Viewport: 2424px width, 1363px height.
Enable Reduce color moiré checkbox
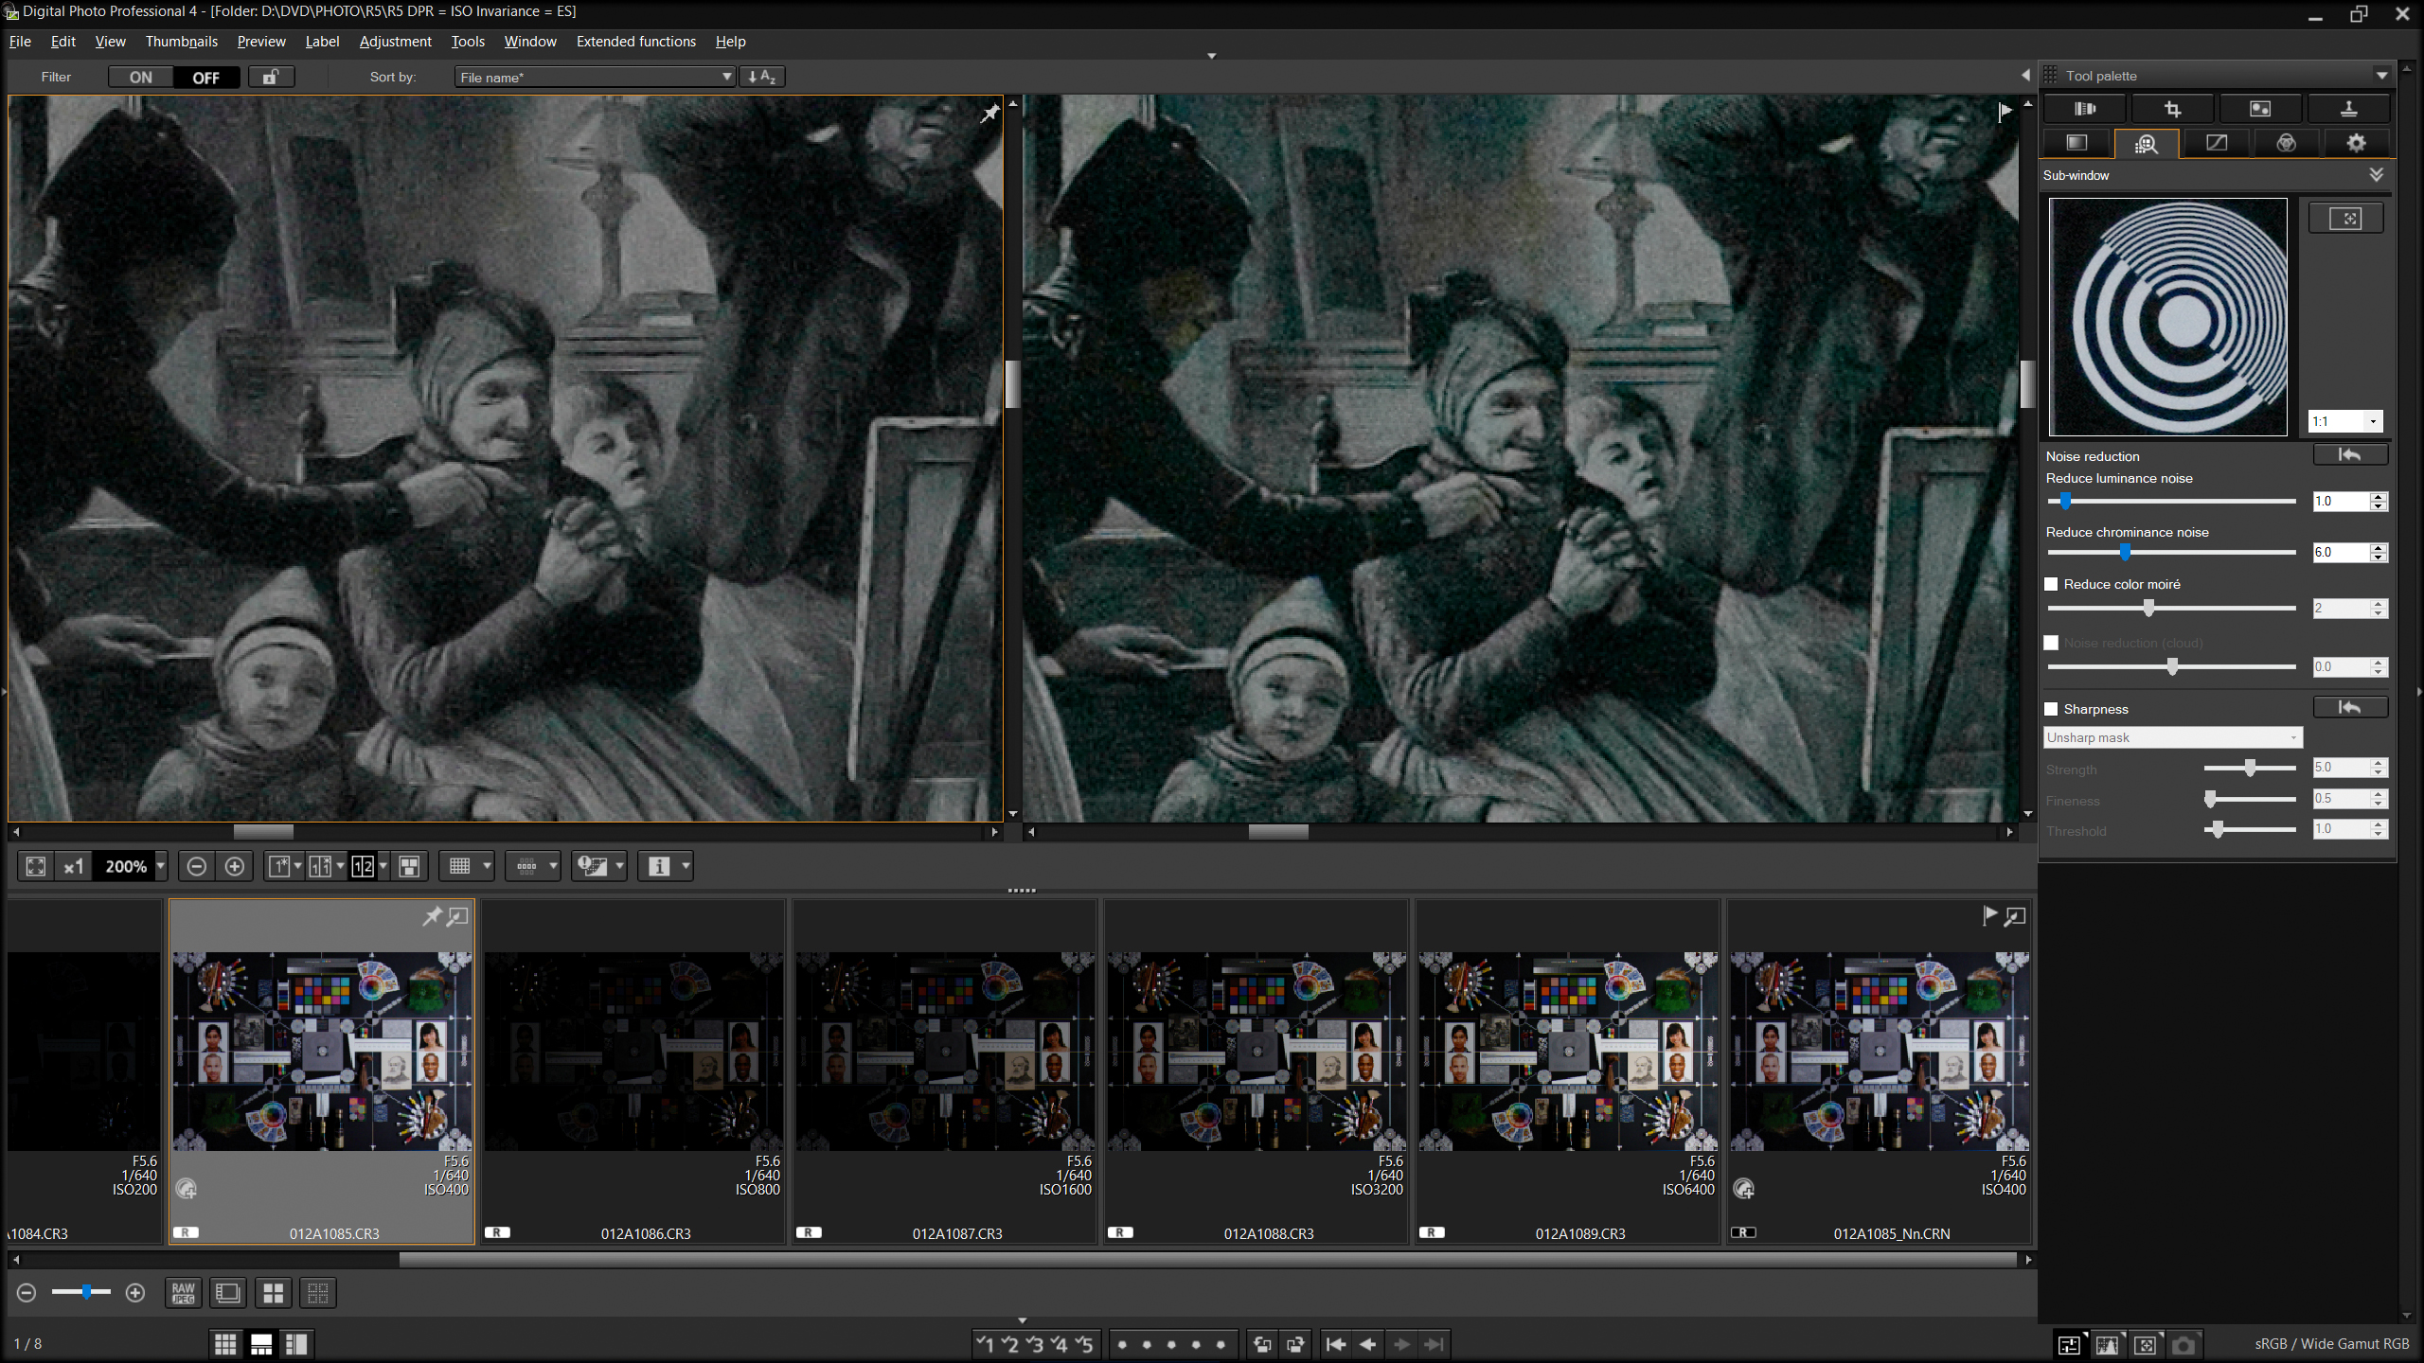[2051, 584]
